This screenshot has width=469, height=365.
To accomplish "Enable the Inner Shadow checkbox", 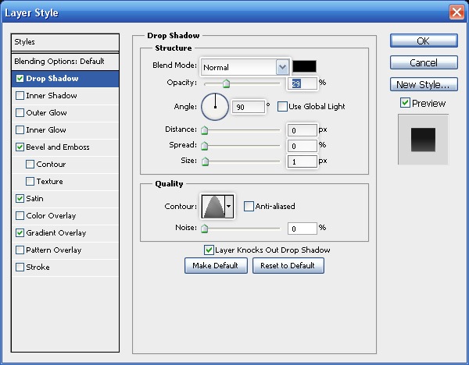I will click(x=20, y=95).
